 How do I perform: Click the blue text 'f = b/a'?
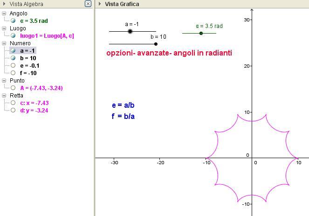(123, 116)
